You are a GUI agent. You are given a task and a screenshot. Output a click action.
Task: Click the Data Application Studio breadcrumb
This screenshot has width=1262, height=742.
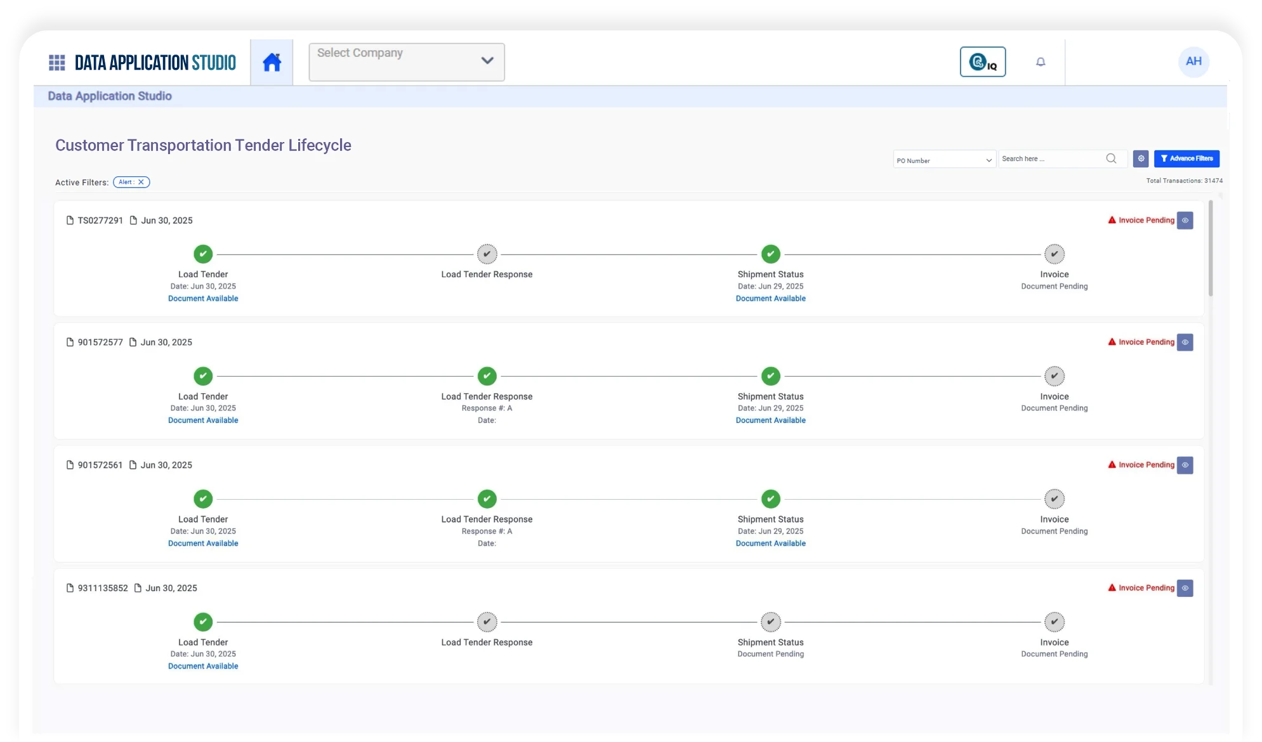(110, 96)
